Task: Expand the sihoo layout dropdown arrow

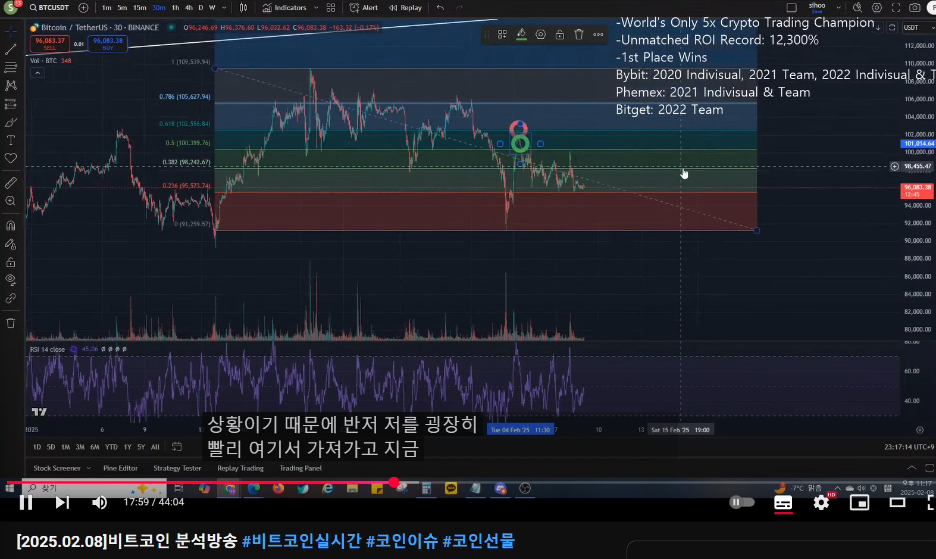Action: (838, 8)
